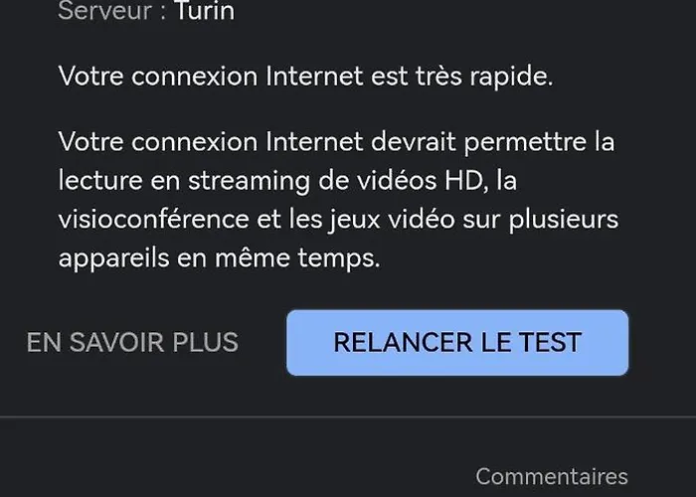This screenshot has width=696, height=497.
Task: Click the phrase 'appareils en même temps'
Action: [219, 258]
